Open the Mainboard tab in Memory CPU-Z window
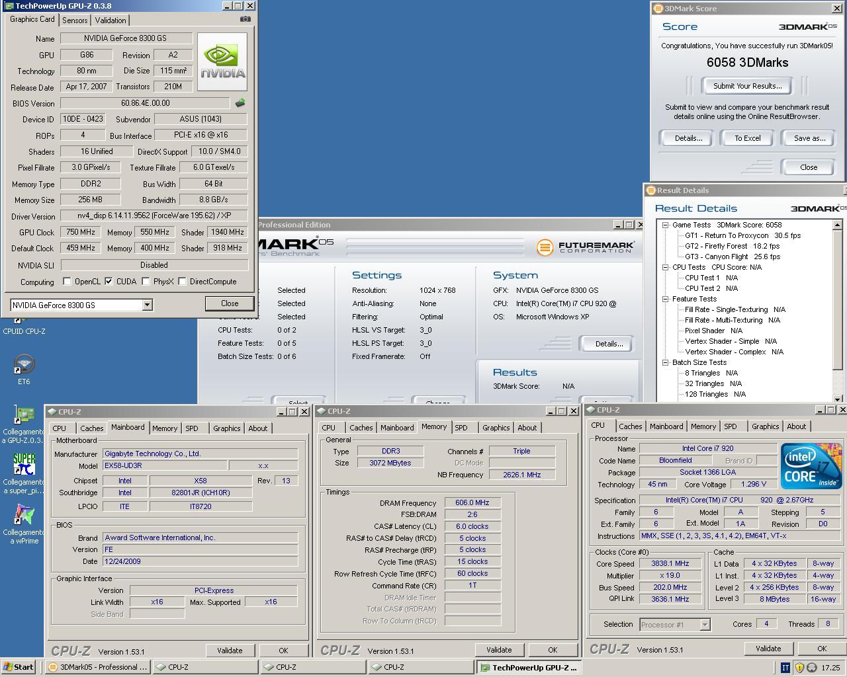 pyautogui.click(x=397, y=428)
